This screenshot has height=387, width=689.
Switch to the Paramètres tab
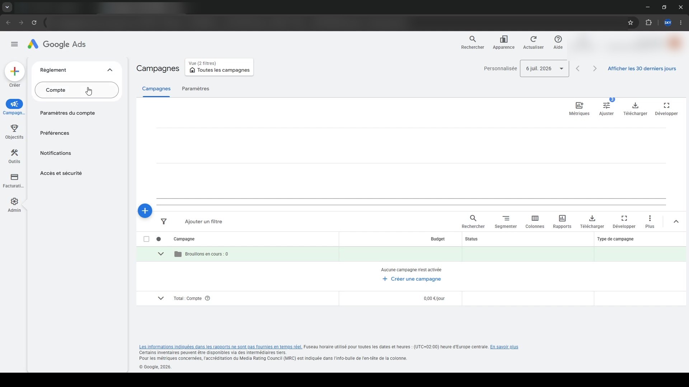tap(196, 89)
